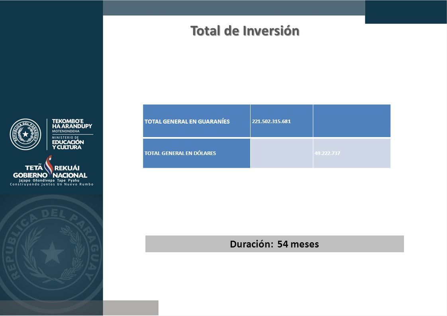Select 'TOTAL GENERAL EN GUARANÍES' table cell
Image resolution: width=447 pixels, height=316 pixels.
point(196,121)
